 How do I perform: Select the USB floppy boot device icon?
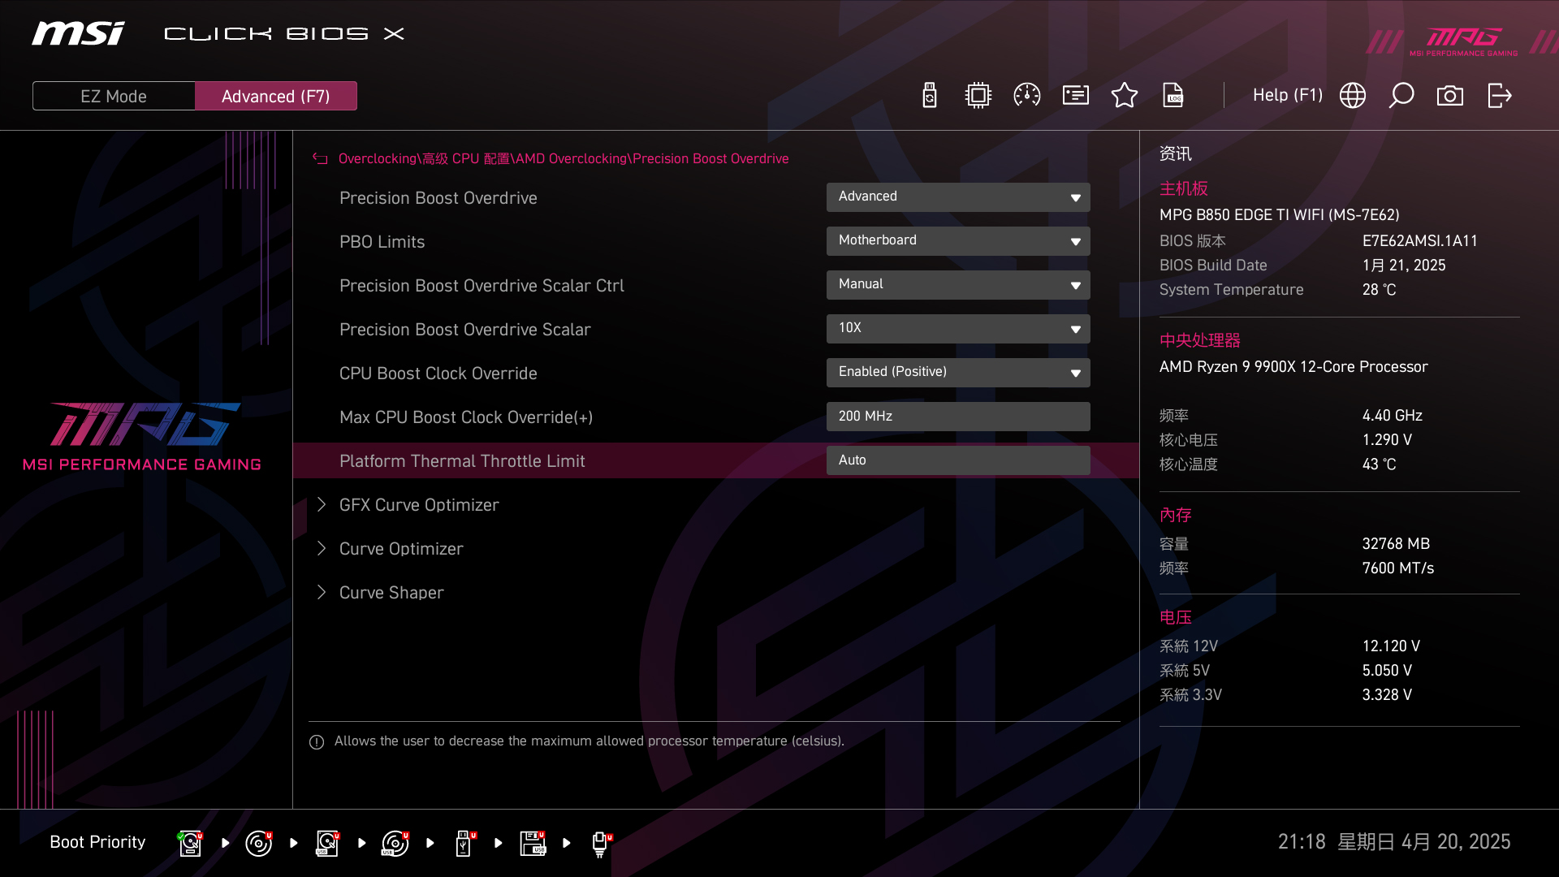(x=533, y=843)
